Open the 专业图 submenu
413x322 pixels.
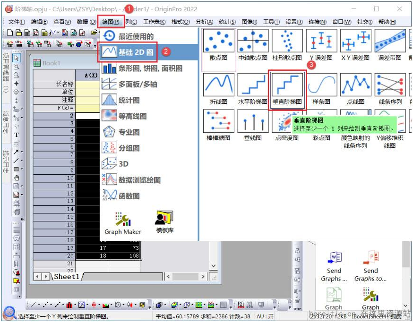click(149, 132)
